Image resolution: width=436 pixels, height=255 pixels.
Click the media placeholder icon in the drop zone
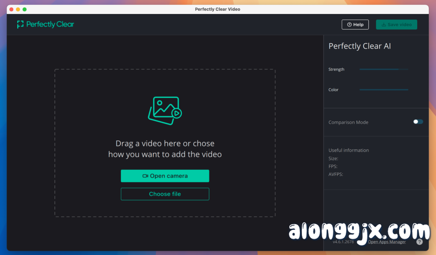(x=165, y=111)
